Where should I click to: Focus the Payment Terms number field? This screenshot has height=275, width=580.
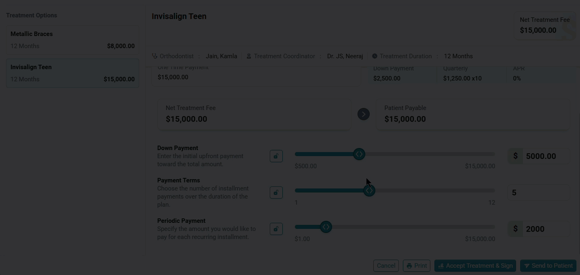(539, 192)
